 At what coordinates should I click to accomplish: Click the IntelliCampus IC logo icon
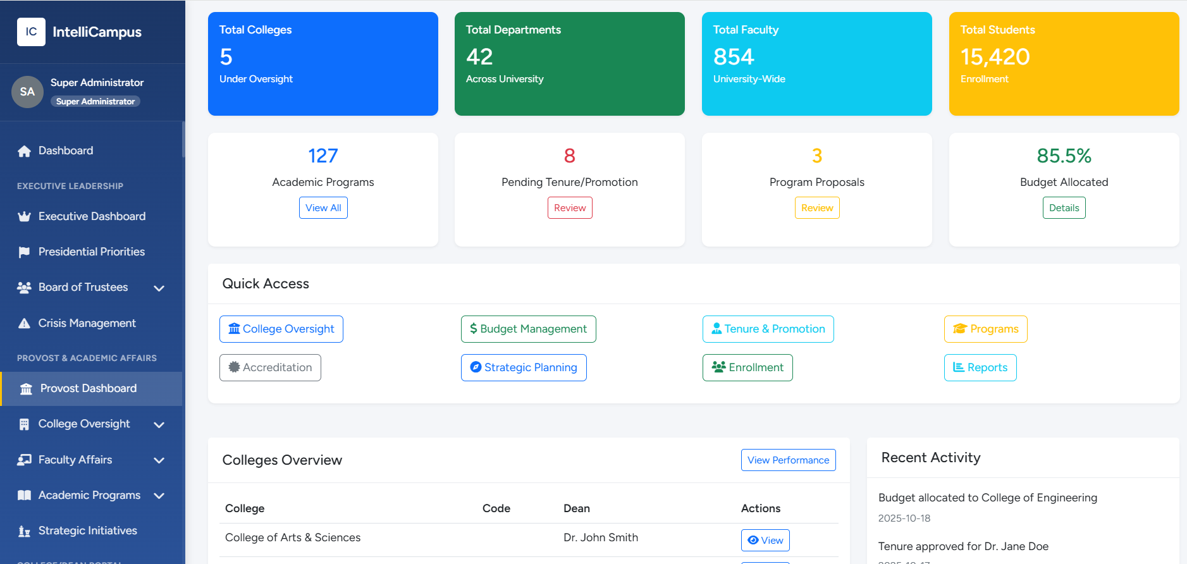(31, 32)
